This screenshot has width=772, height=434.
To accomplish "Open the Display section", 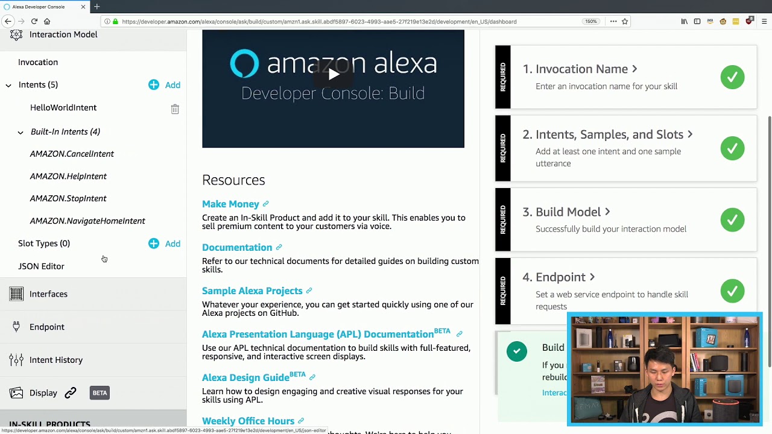I will 43,393.
